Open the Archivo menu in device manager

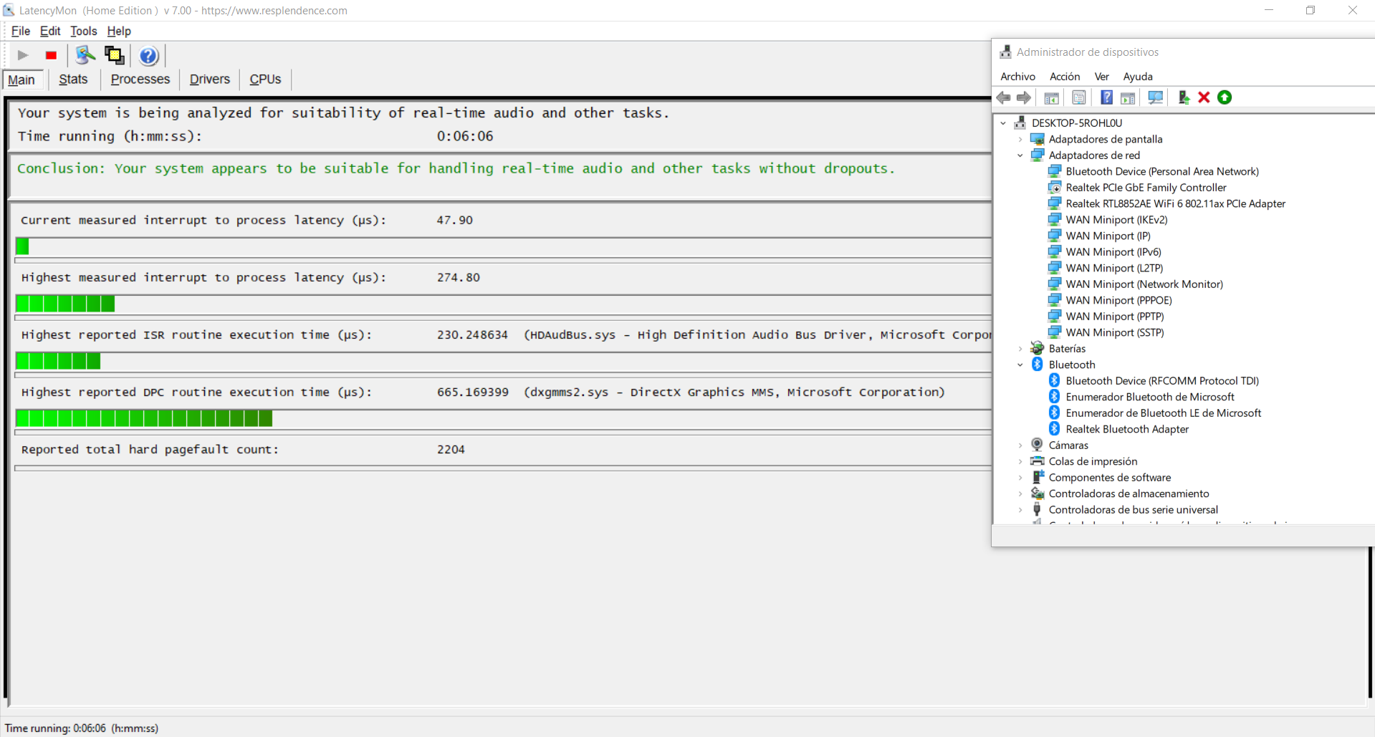coord(1017,77)
